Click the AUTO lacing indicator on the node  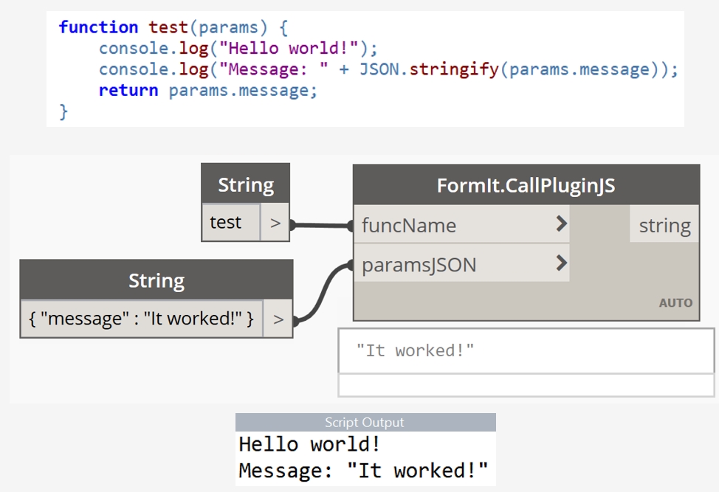[675, 302]
